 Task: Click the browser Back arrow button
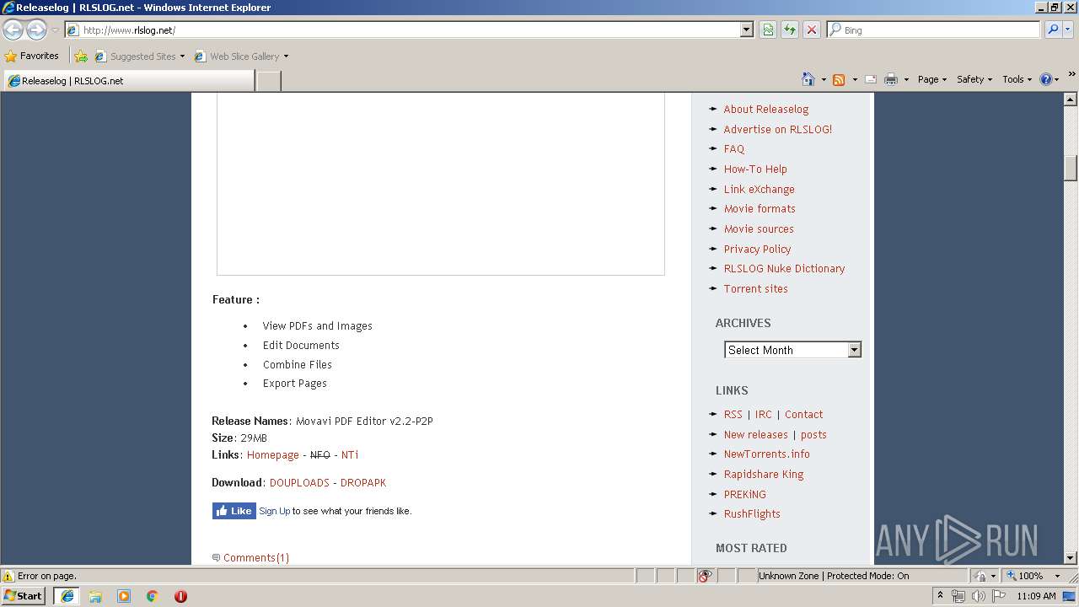click(13, 30)
